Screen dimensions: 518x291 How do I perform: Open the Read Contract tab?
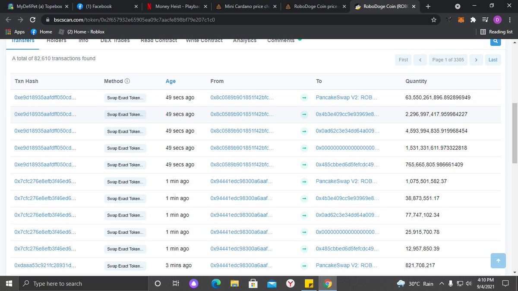[159, 41]
